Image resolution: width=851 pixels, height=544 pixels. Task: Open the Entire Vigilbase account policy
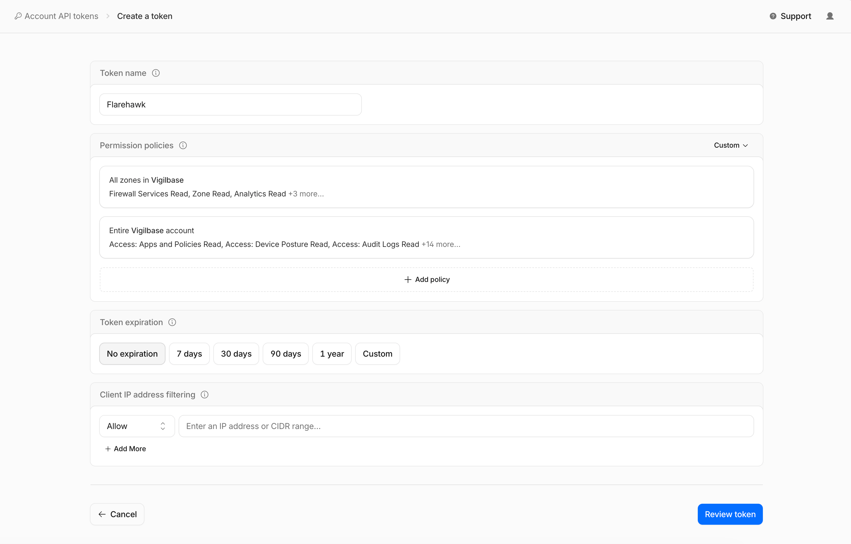click(x=427, y=238)
